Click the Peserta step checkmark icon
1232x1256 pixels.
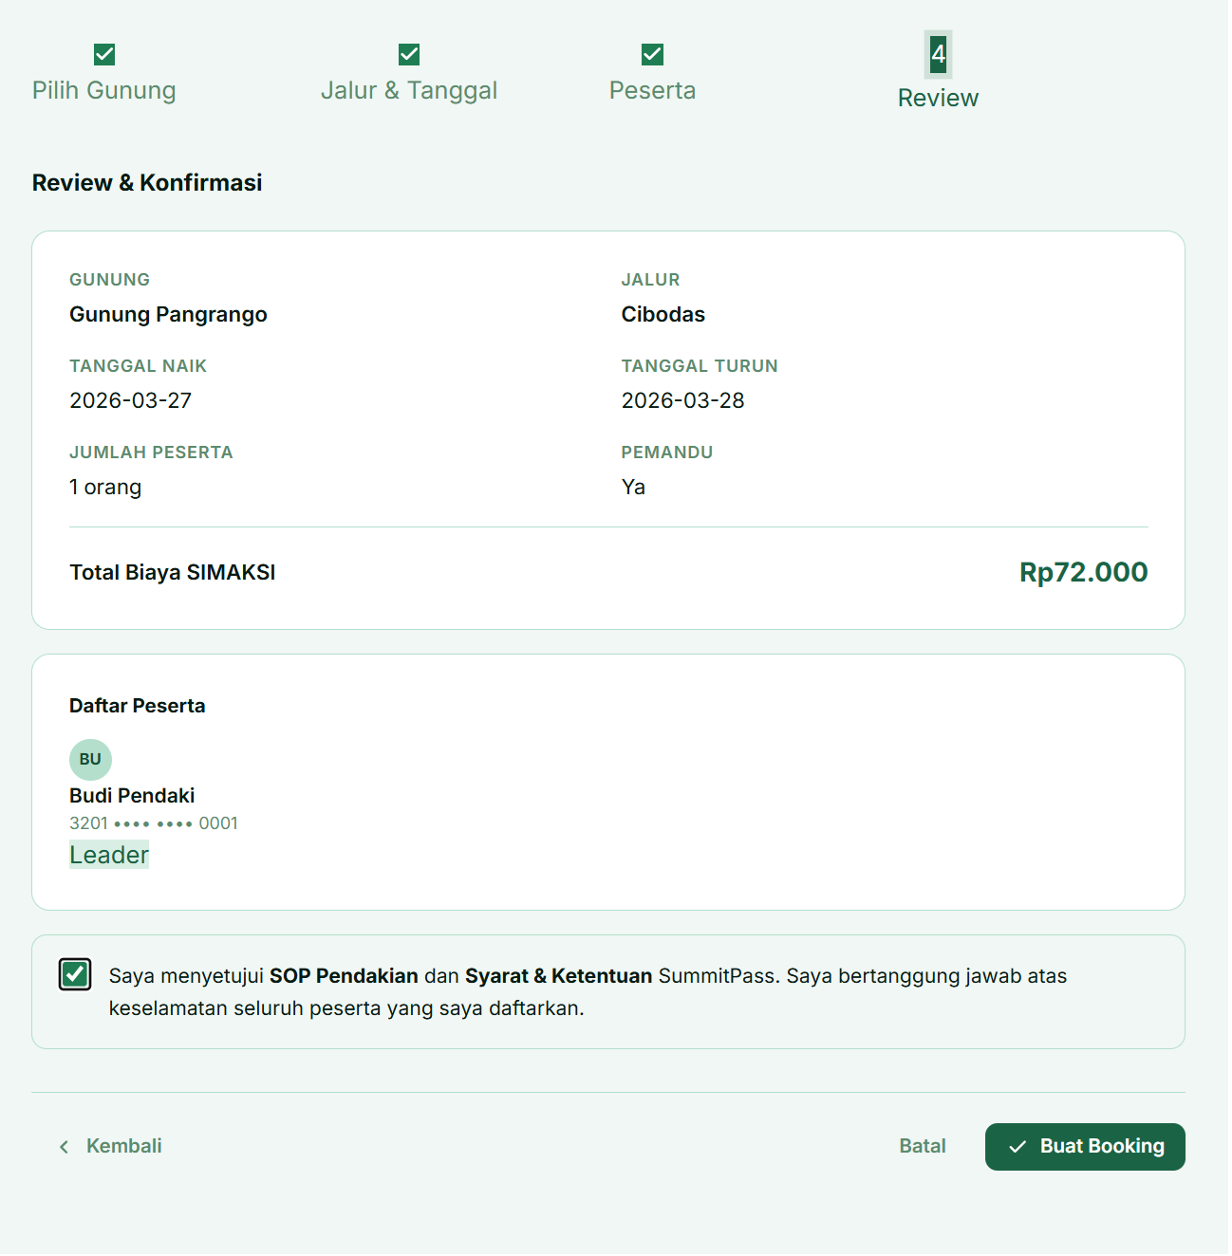pos(652,54)
